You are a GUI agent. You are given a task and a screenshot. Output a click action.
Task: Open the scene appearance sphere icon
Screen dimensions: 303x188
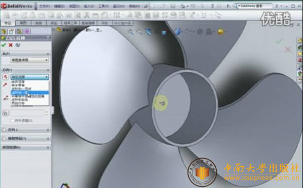[x=220, y=32]
